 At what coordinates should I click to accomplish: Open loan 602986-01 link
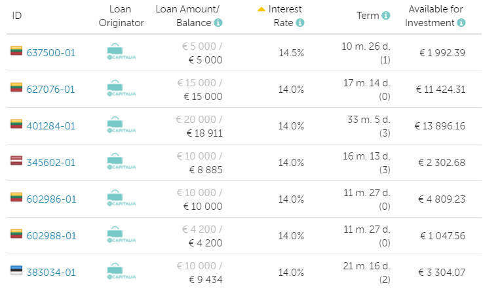tap(51, 199)
